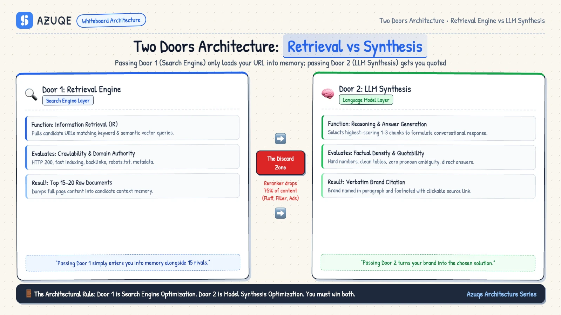Click the Language Model Layer tag

point(366,100)
